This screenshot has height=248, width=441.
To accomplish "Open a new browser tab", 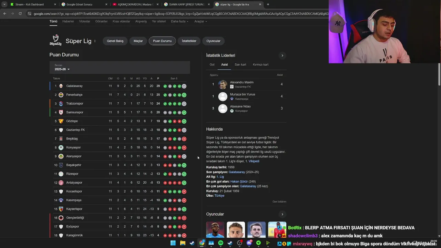I will (x=268, y=4).
